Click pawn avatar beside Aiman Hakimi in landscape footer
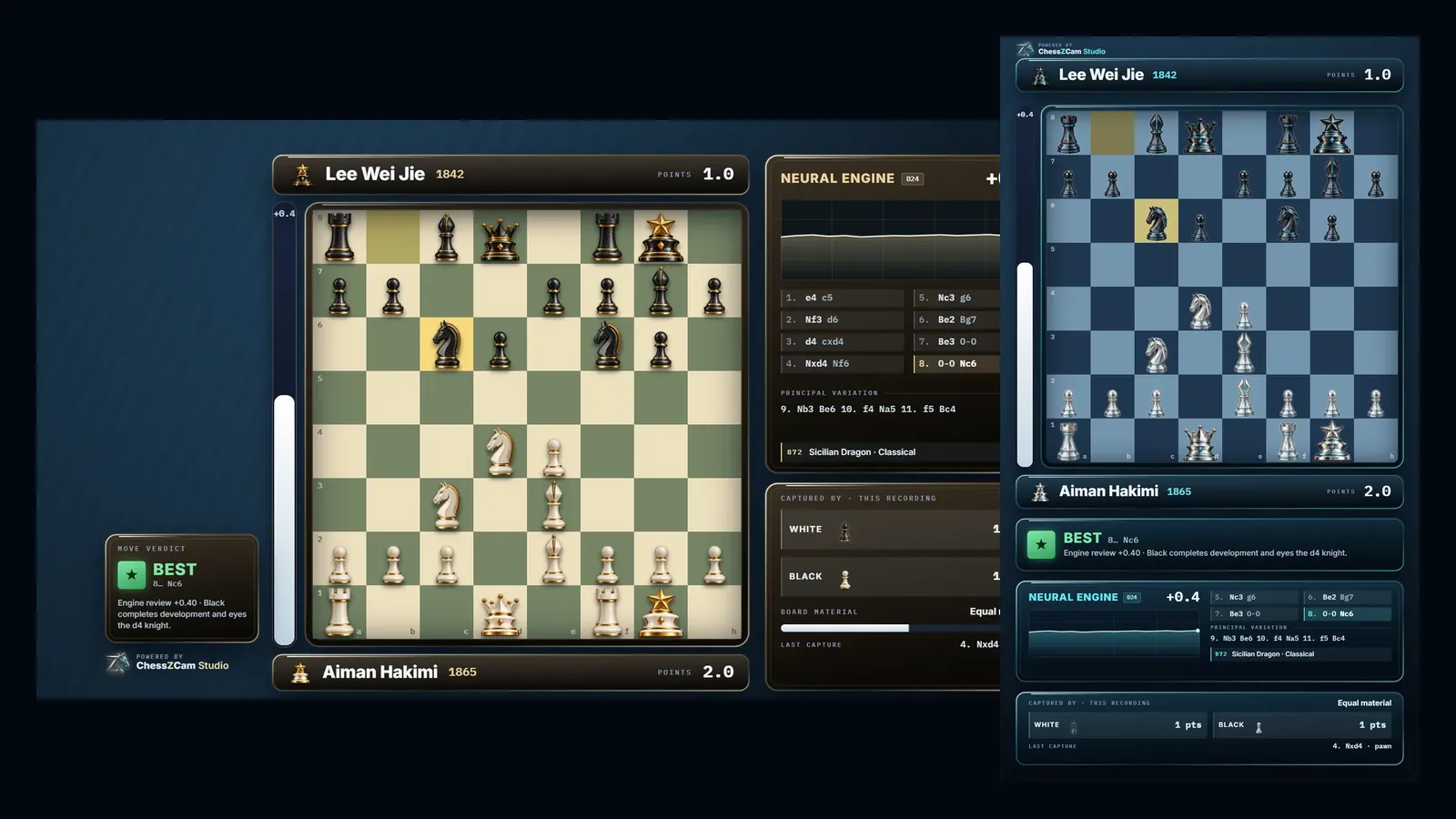The width and height of the screenshot is (1456, 819). click(x=300, y=672)
